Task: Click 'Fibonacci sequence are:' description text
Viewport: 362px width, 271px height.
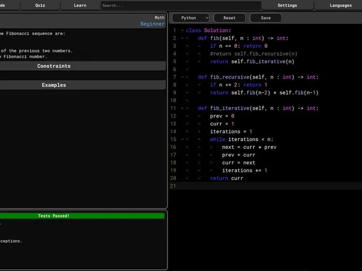Action: pos(36,33)
